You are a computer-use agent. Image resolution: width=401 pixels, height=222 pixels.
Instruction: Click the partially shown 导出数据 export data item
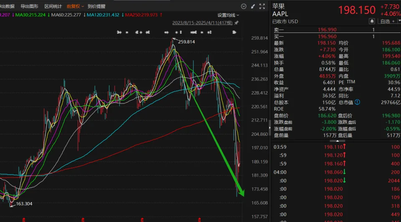7,6
